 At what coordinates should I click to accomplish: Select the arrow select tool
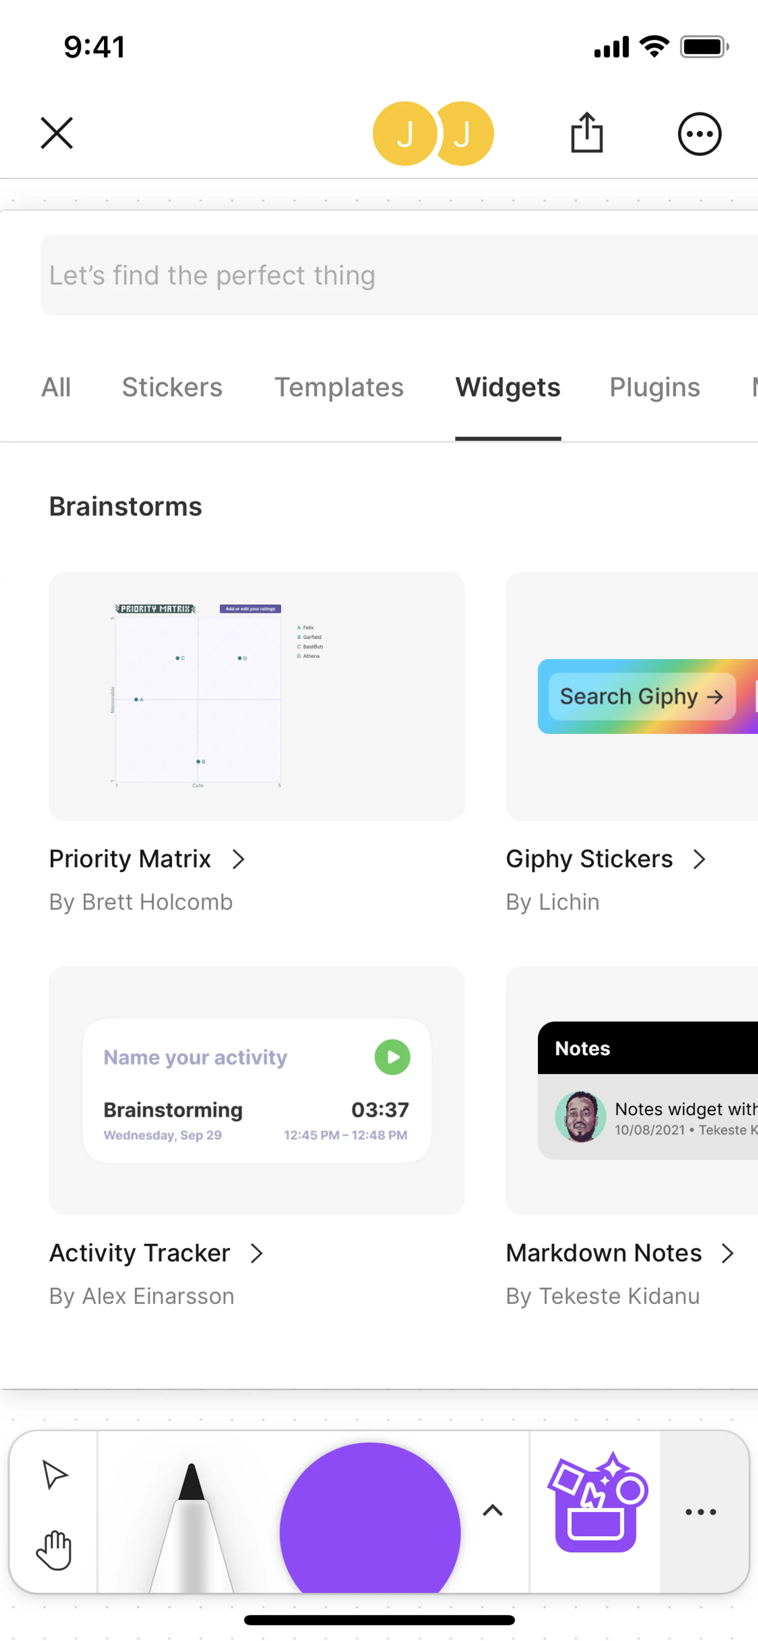54,1474
